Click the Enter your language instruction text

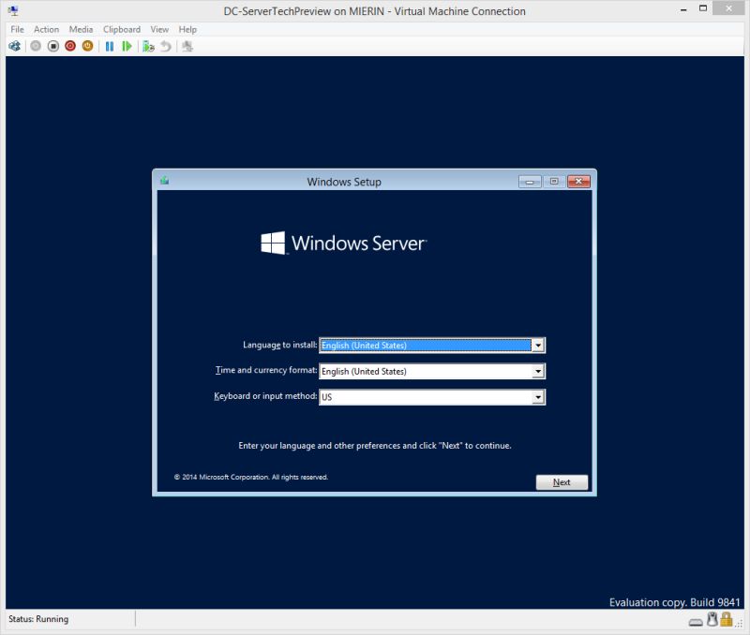click(375, 446)
